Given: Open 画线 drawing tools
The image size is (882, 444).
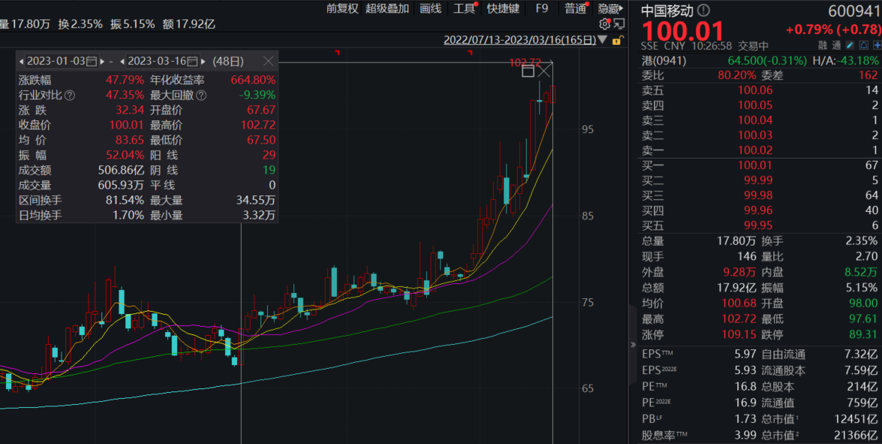Looking at the screenshot, I should click(430, 8).
